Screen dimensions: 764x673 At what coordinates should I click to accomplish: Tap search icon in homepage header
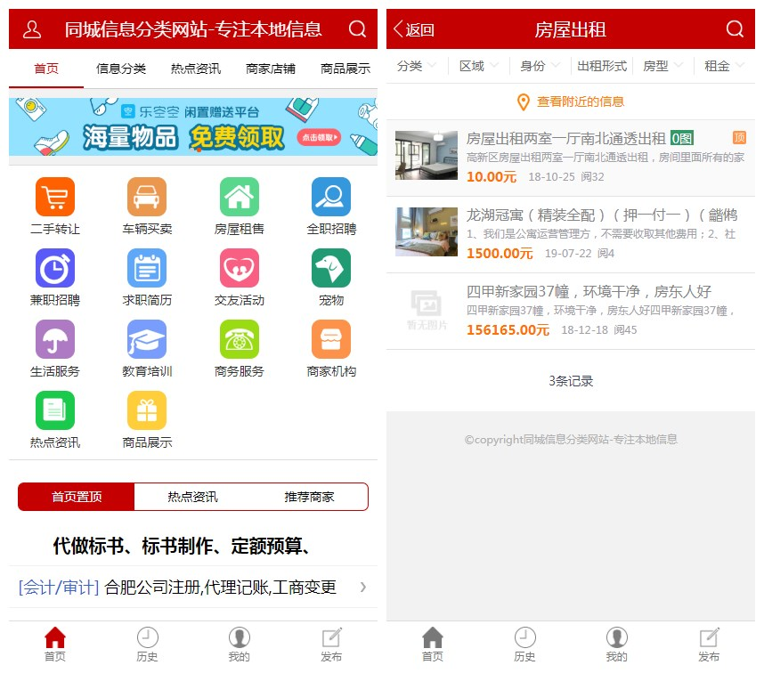(x=357, y=29)
